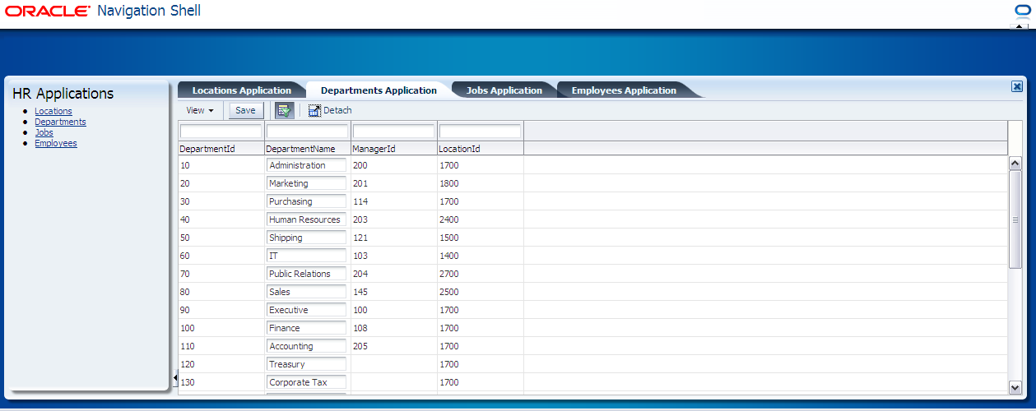This screenshot has height=411, width=1036.
Task: Click the HR Applications panel heading
Action: [63, 94]
